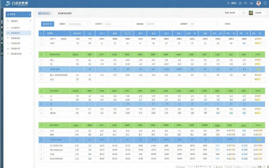Image resolution: width=269 pixels, height=168 pixels.
Task: Switch to the second tab above the filters
Action: 65,13
